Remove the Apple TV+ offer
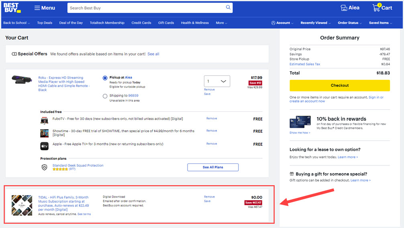Screen dimensions: 404x228 pos(212,144)
